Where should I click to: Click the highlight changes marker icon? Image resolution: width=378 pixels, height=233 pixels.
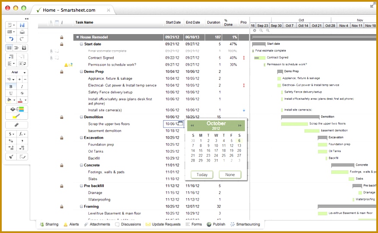point(16,116)
